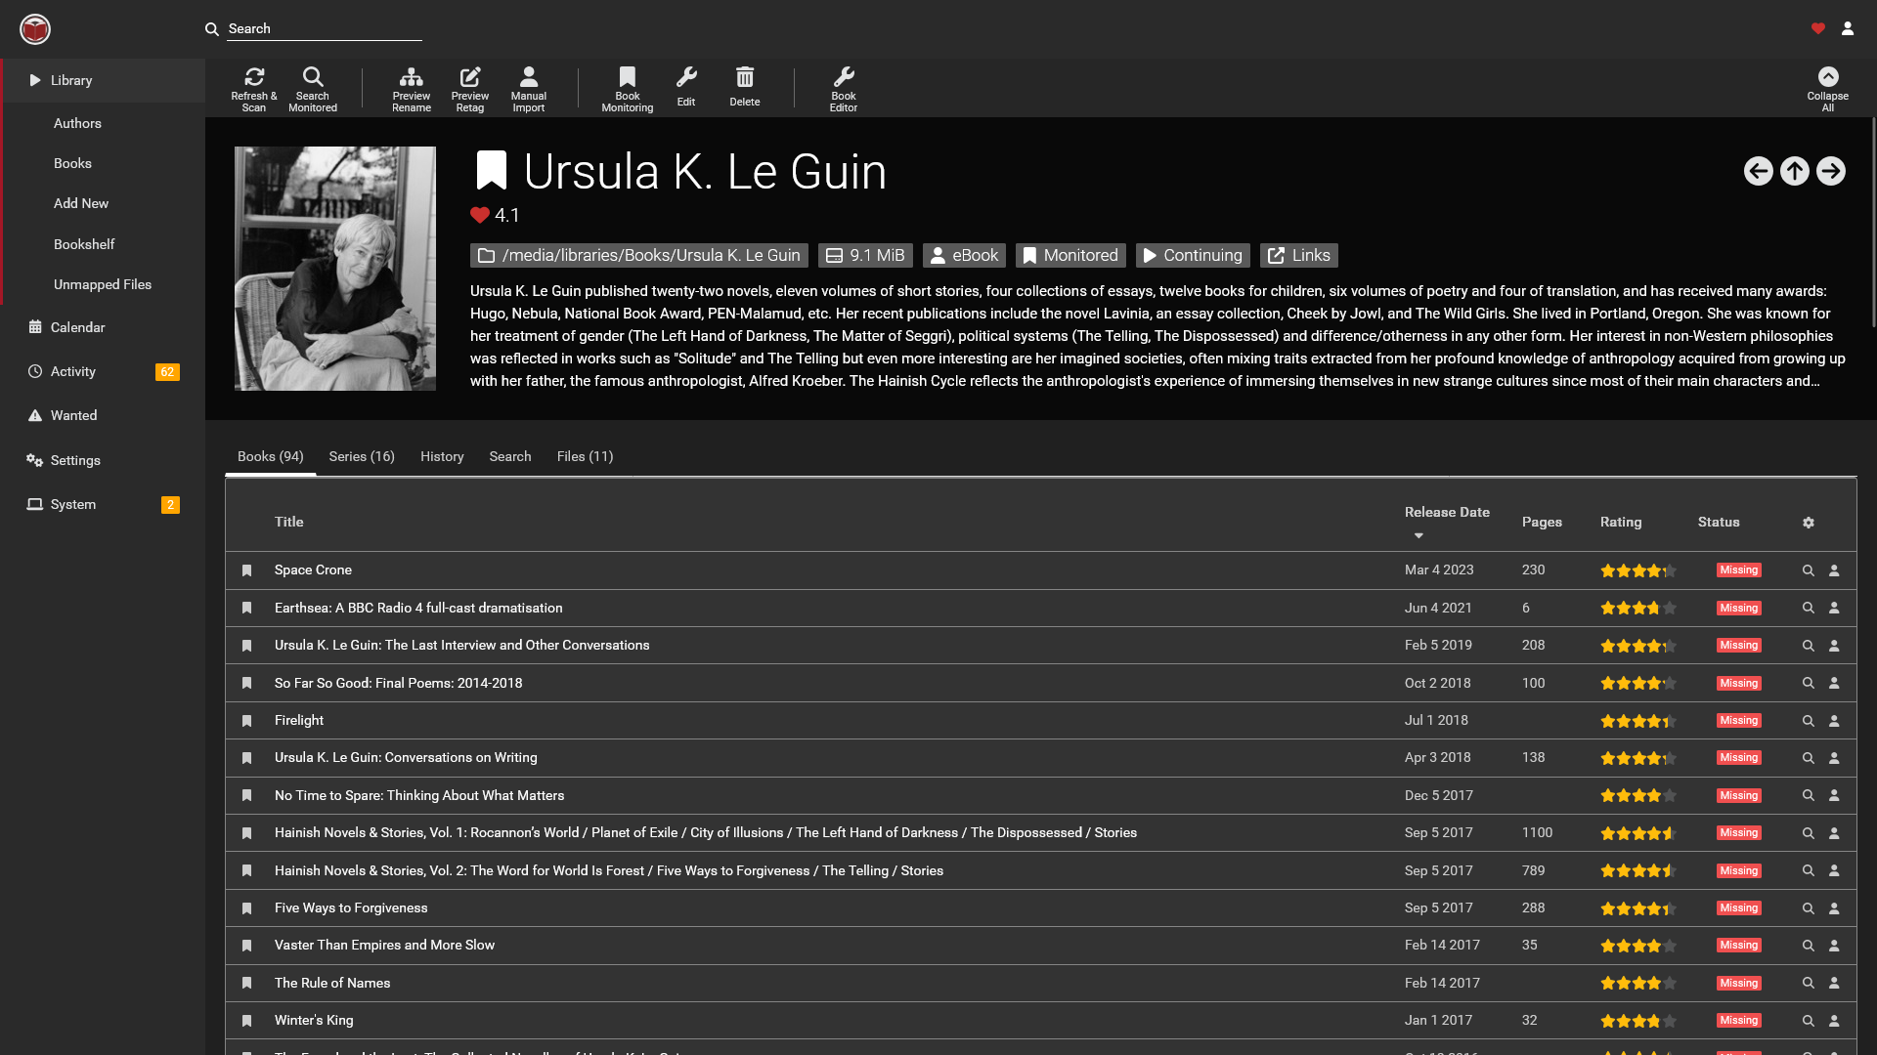Click the Ursula K. Le Guin portrait
The height and width of the screenshot is (1055, 1877).
point(335,269)
